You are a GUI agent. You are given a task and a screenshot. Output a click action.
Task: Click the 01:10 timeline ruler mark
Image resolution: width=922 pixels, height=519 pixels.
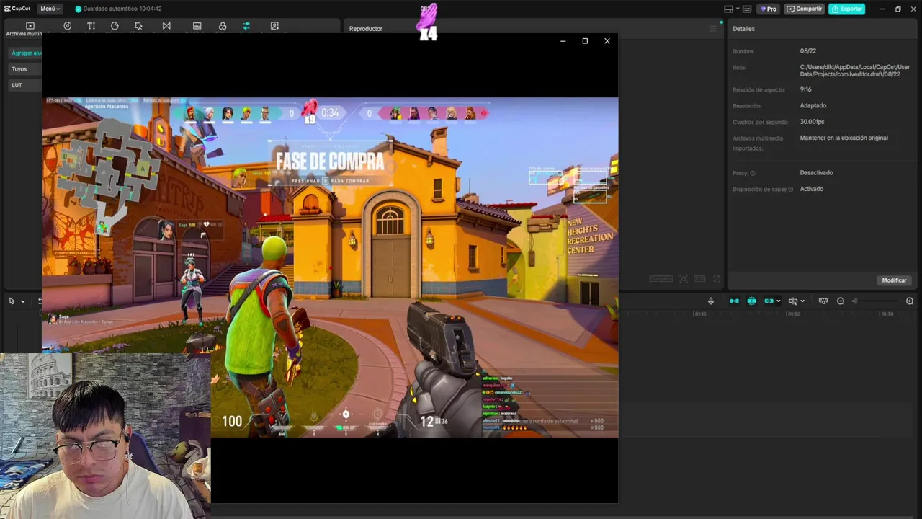click(699, 314)
